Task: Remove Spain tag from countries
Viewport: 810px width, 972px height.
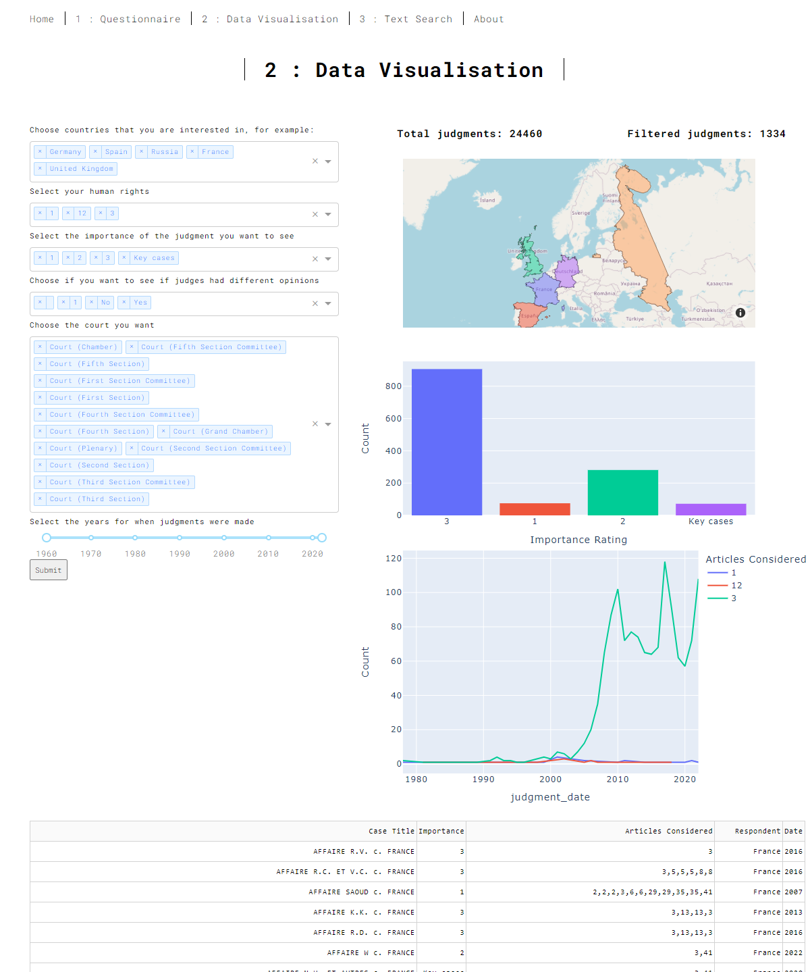Action: click(x=95, y=152)
